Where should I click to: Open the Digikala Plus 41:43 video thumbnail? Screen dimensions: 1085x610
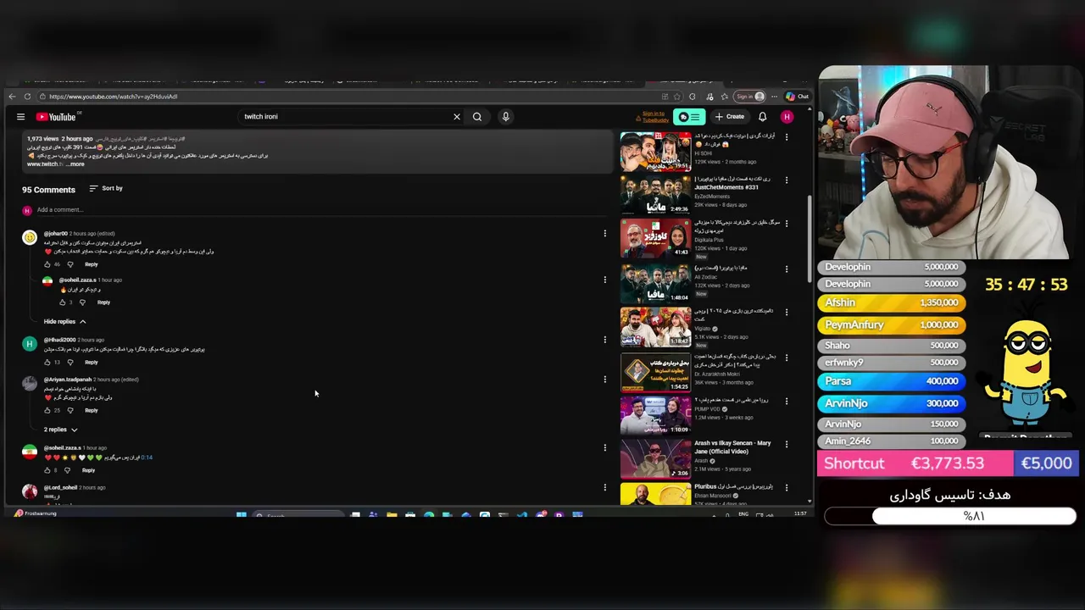[x=655, y=239]
